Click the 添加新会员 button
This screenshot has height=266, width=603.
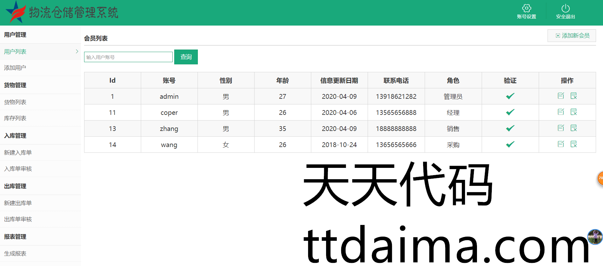pos(572,36)
